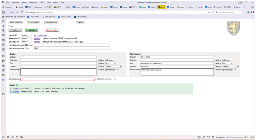Expand the Kirche 'Wähle Religion' dropdown
Screen dimensions: 256x140
pyautogui.click(x=106, y=60)
